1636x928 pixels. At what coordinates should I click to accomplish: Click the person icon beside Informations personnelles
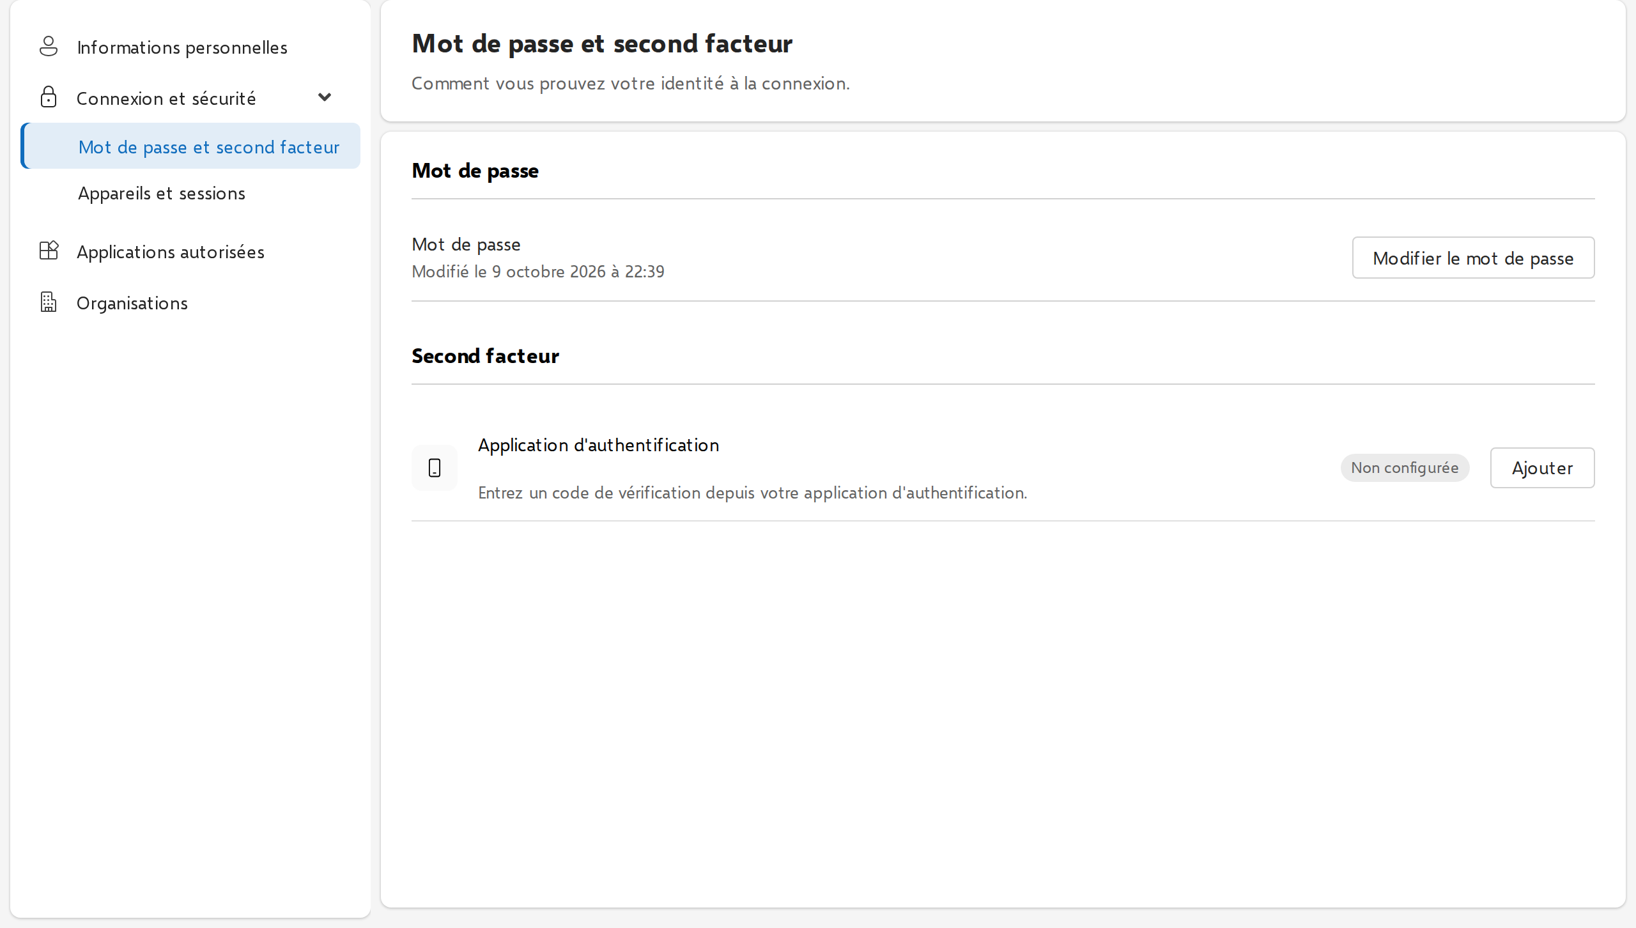(49, 47)
